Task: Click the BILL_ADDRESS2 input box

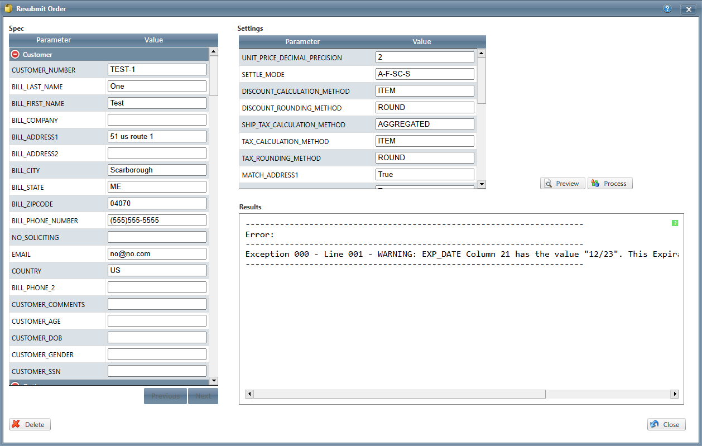Action: [157, 153]
